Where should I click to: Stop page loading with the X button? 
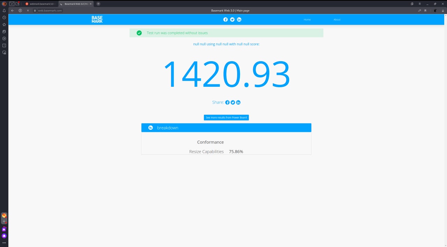point(28,10)
